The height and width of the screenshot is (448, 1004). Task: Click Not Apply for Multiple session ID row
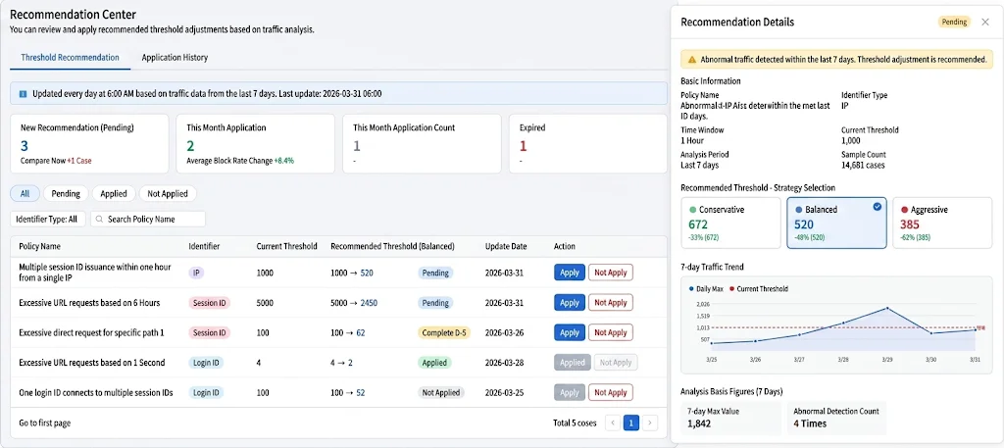pos(611,273)
